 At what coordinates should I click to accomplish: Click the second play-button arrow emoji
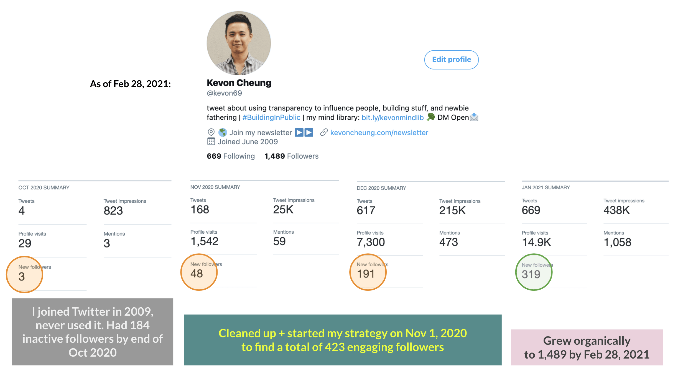tap(309, 132)
